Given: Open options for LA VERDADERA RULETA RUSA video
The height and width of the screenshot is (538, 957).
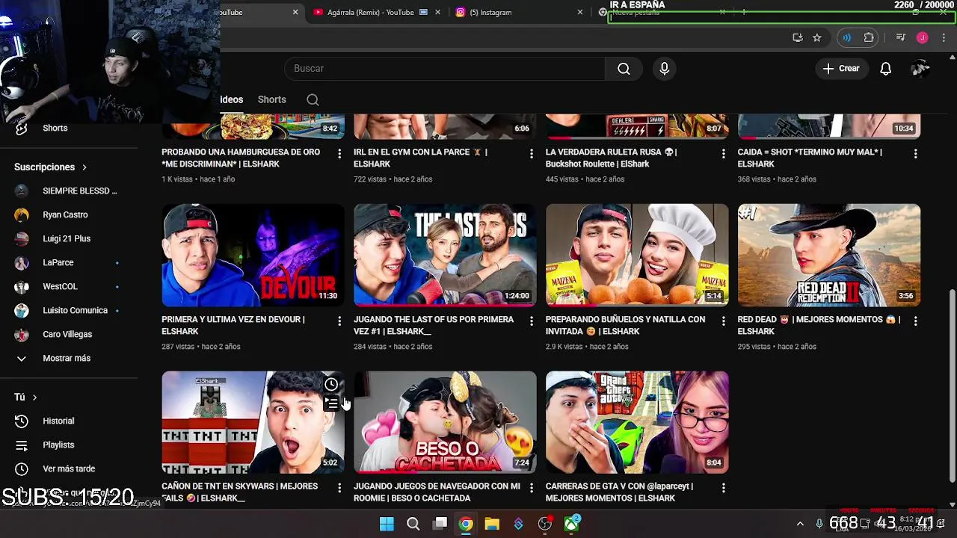Looking at the screenshot, I should pyautogui.click(x=723, y=153).
